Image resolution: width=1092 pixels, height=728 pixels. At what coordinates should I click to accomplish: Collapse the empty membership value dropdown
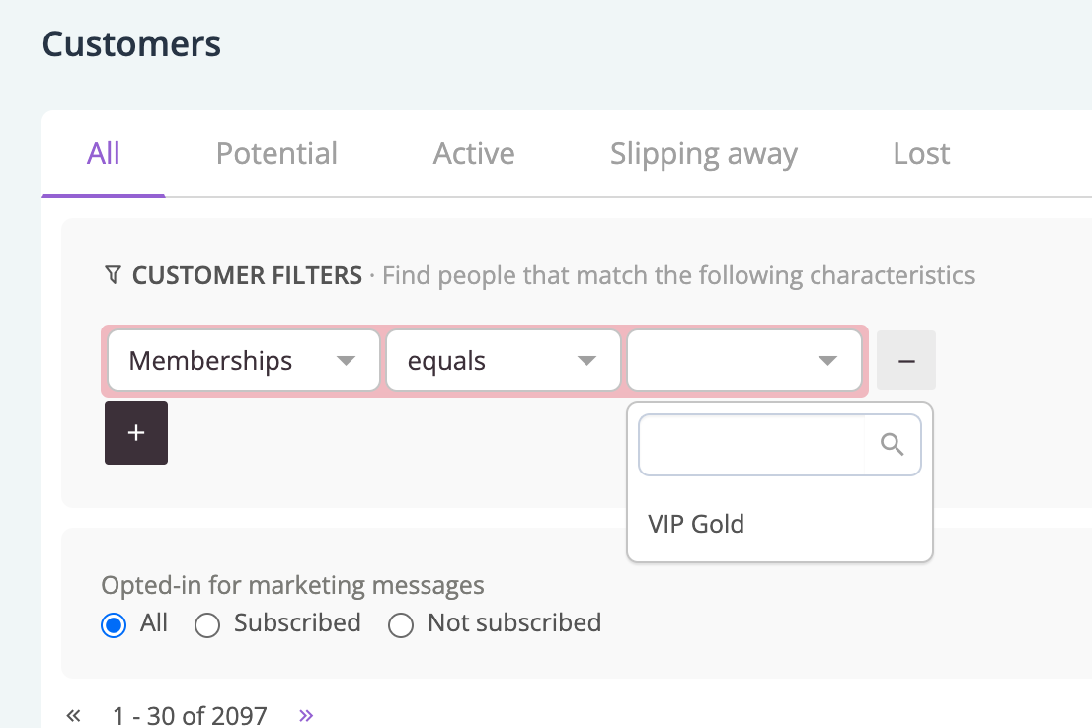click(744, 361)
